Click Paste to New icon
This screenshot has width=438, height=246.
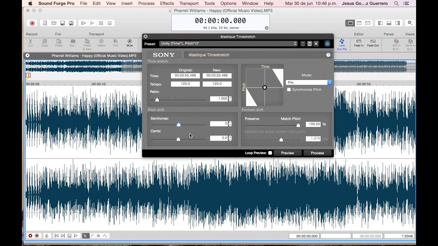(87, 44)
